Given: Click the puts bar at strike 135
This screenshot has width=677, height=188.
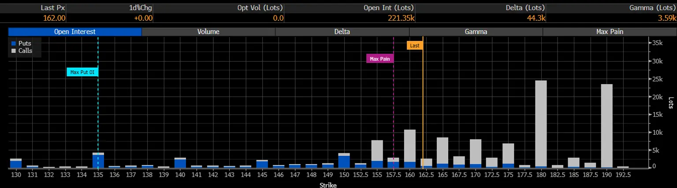Looking at the screenshot, I should pyautogui.click(x=98, y=161).
